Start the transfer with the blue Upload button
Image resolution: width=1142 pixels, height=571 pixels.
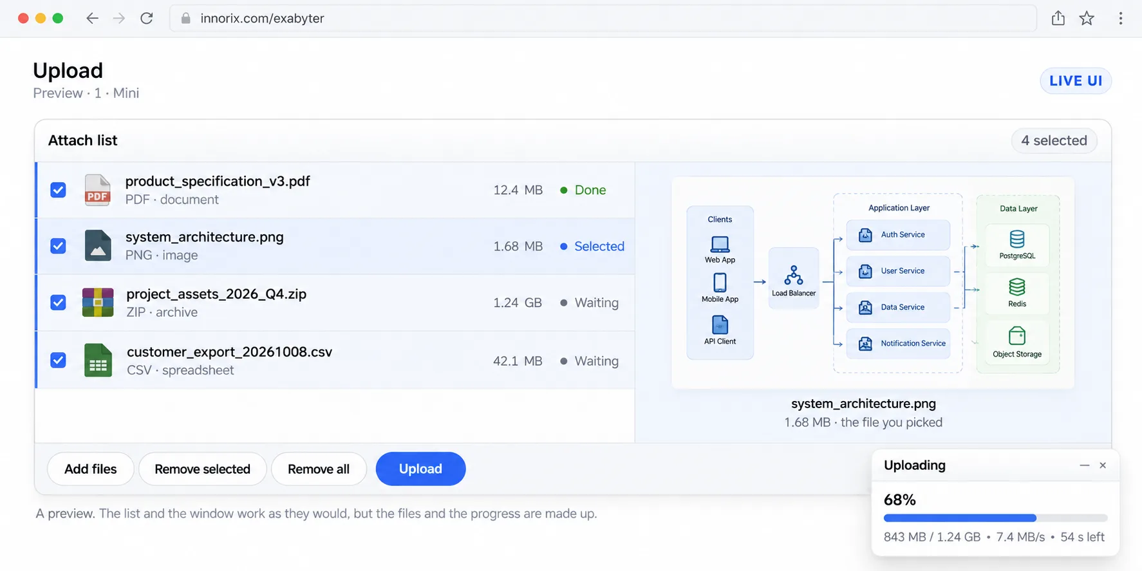pos(420,469)
